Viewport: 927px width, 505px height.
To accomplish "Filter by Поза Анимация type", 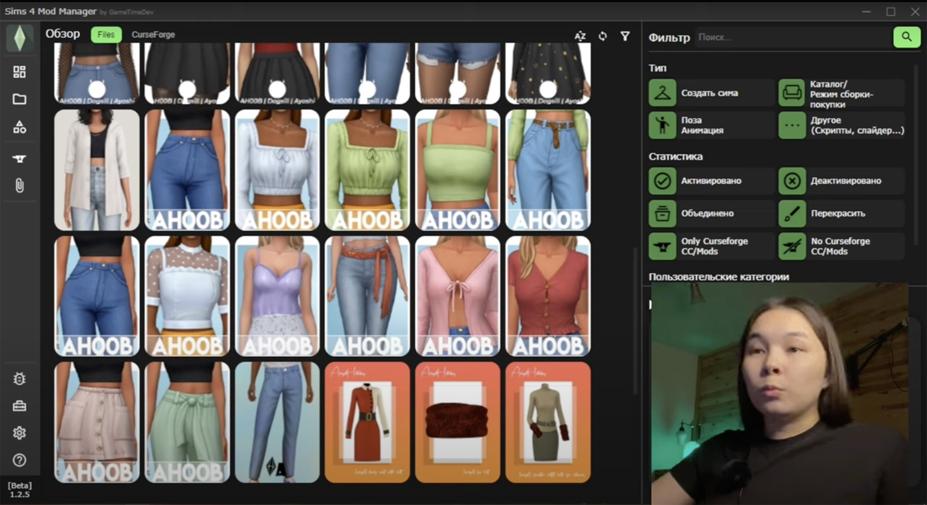I will [711, 125].
